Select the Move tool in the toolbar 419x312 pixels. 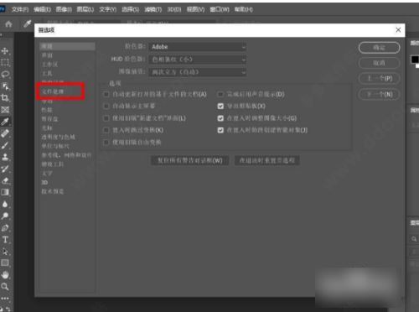click(5, 51)
